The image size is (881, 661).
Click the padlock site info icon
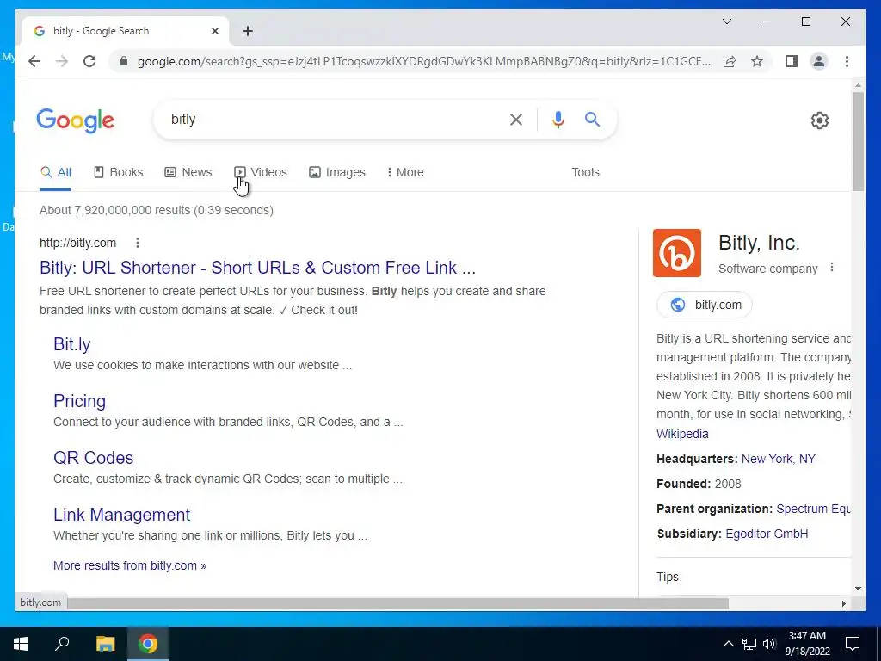tap(124, 61)
